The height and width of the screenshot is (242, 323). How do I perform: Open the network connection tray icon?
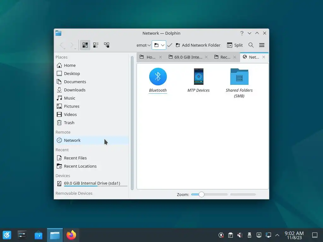(x=268, y=235)
